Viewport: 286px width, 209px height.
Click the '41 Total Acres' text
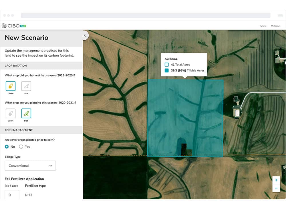coord(180,65)
